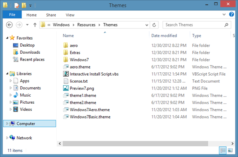Select Network in navigation pane
238x157 pixels.
[24, 138]
